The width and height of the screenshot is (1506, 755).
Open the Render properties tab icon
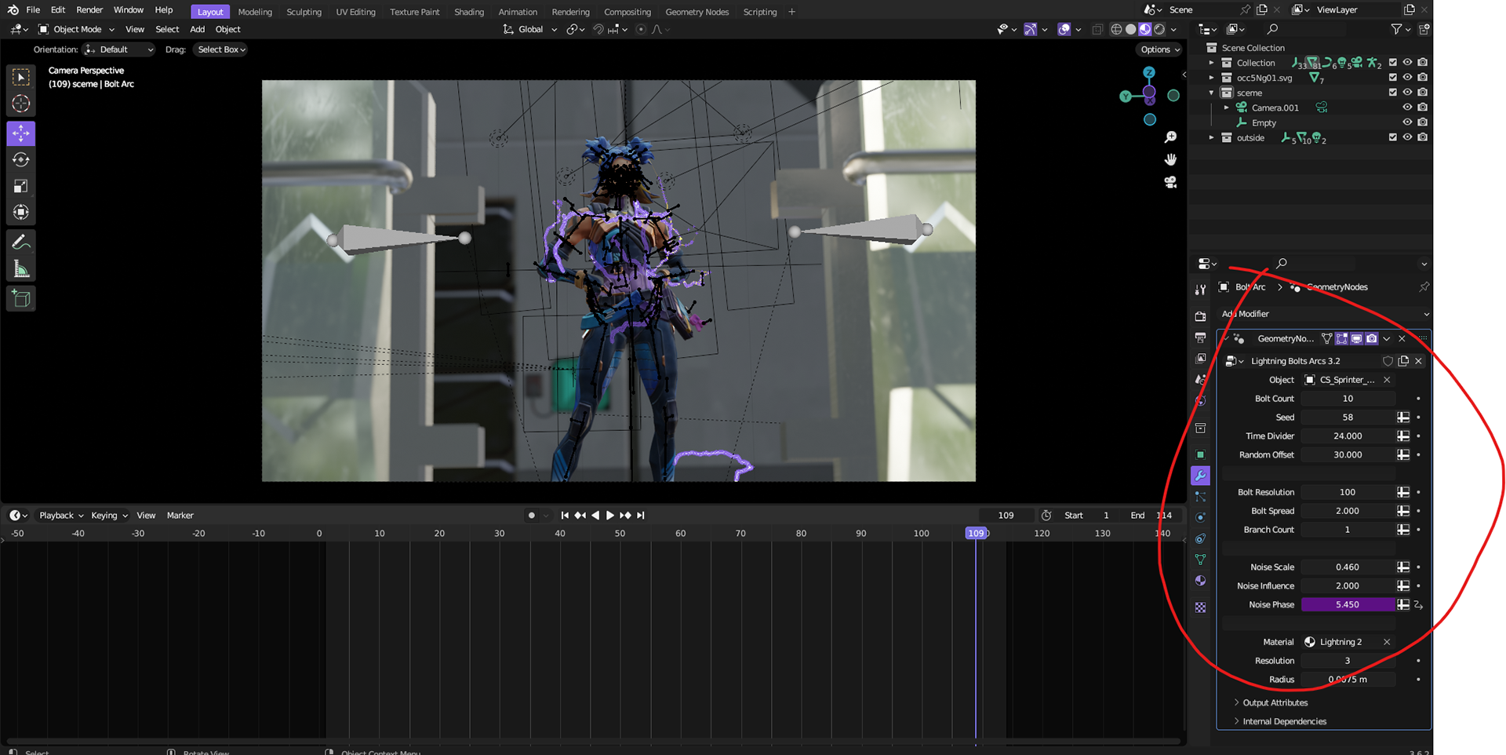tap(1200, 316)
